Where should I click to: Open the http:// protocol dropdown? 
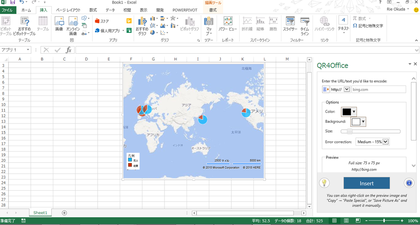tap(347, 89)
